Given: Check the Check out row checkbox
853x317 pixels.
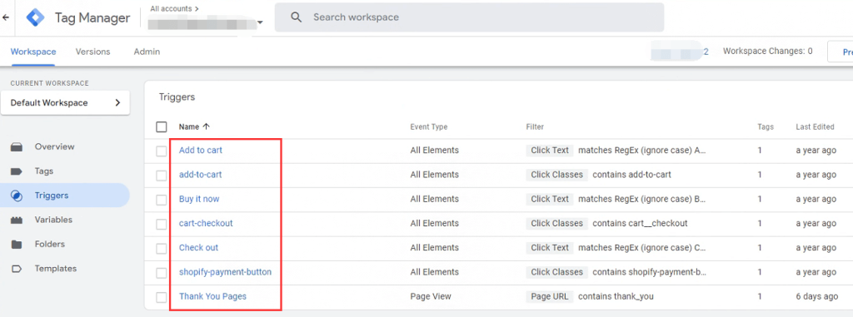Looking at the screenshot, I should click(162, 249).
